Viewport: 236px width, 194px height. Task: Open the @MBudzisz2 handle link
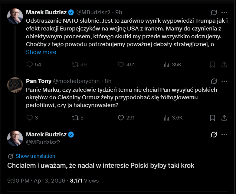(x=43, y=142)
